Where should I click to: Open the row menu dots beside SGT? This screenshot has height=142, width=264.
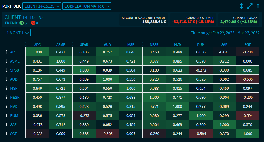[6, 134]
